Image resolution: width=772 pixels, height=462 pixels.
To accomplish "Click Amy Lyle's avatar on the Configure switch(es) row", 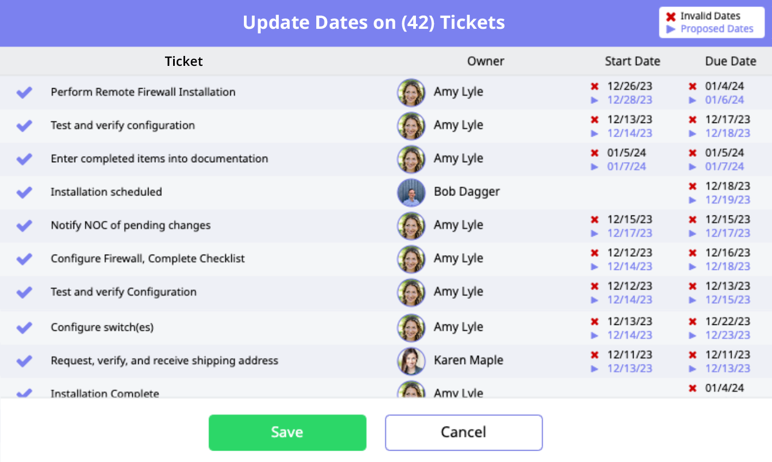I will 411,327.
